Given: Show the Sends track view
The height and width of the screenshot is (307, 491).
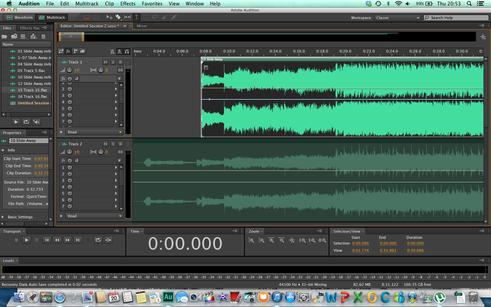Looking at the screenshot, I should tap(75, 51).
